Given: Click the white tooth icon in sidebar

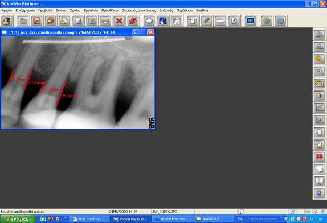Looking at the screenshot, I should [319, 132].
